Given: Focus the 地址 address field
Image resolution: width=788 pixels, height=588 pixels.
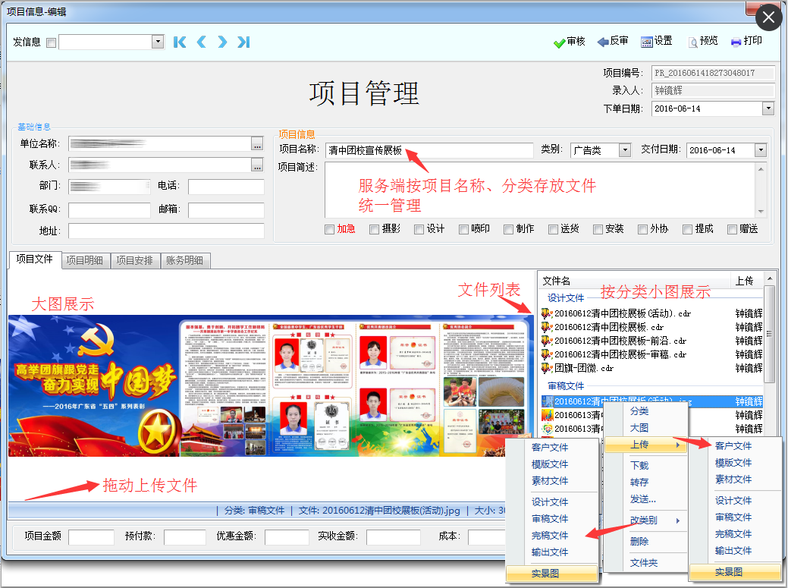Looking at the screenshot, I should [x=166, y=231].
